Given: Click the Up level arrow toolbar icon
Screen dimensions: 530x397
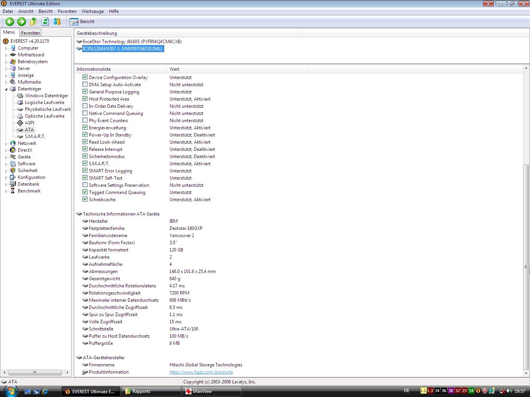Looking at the screenshot, I should [x=33, y=22].
